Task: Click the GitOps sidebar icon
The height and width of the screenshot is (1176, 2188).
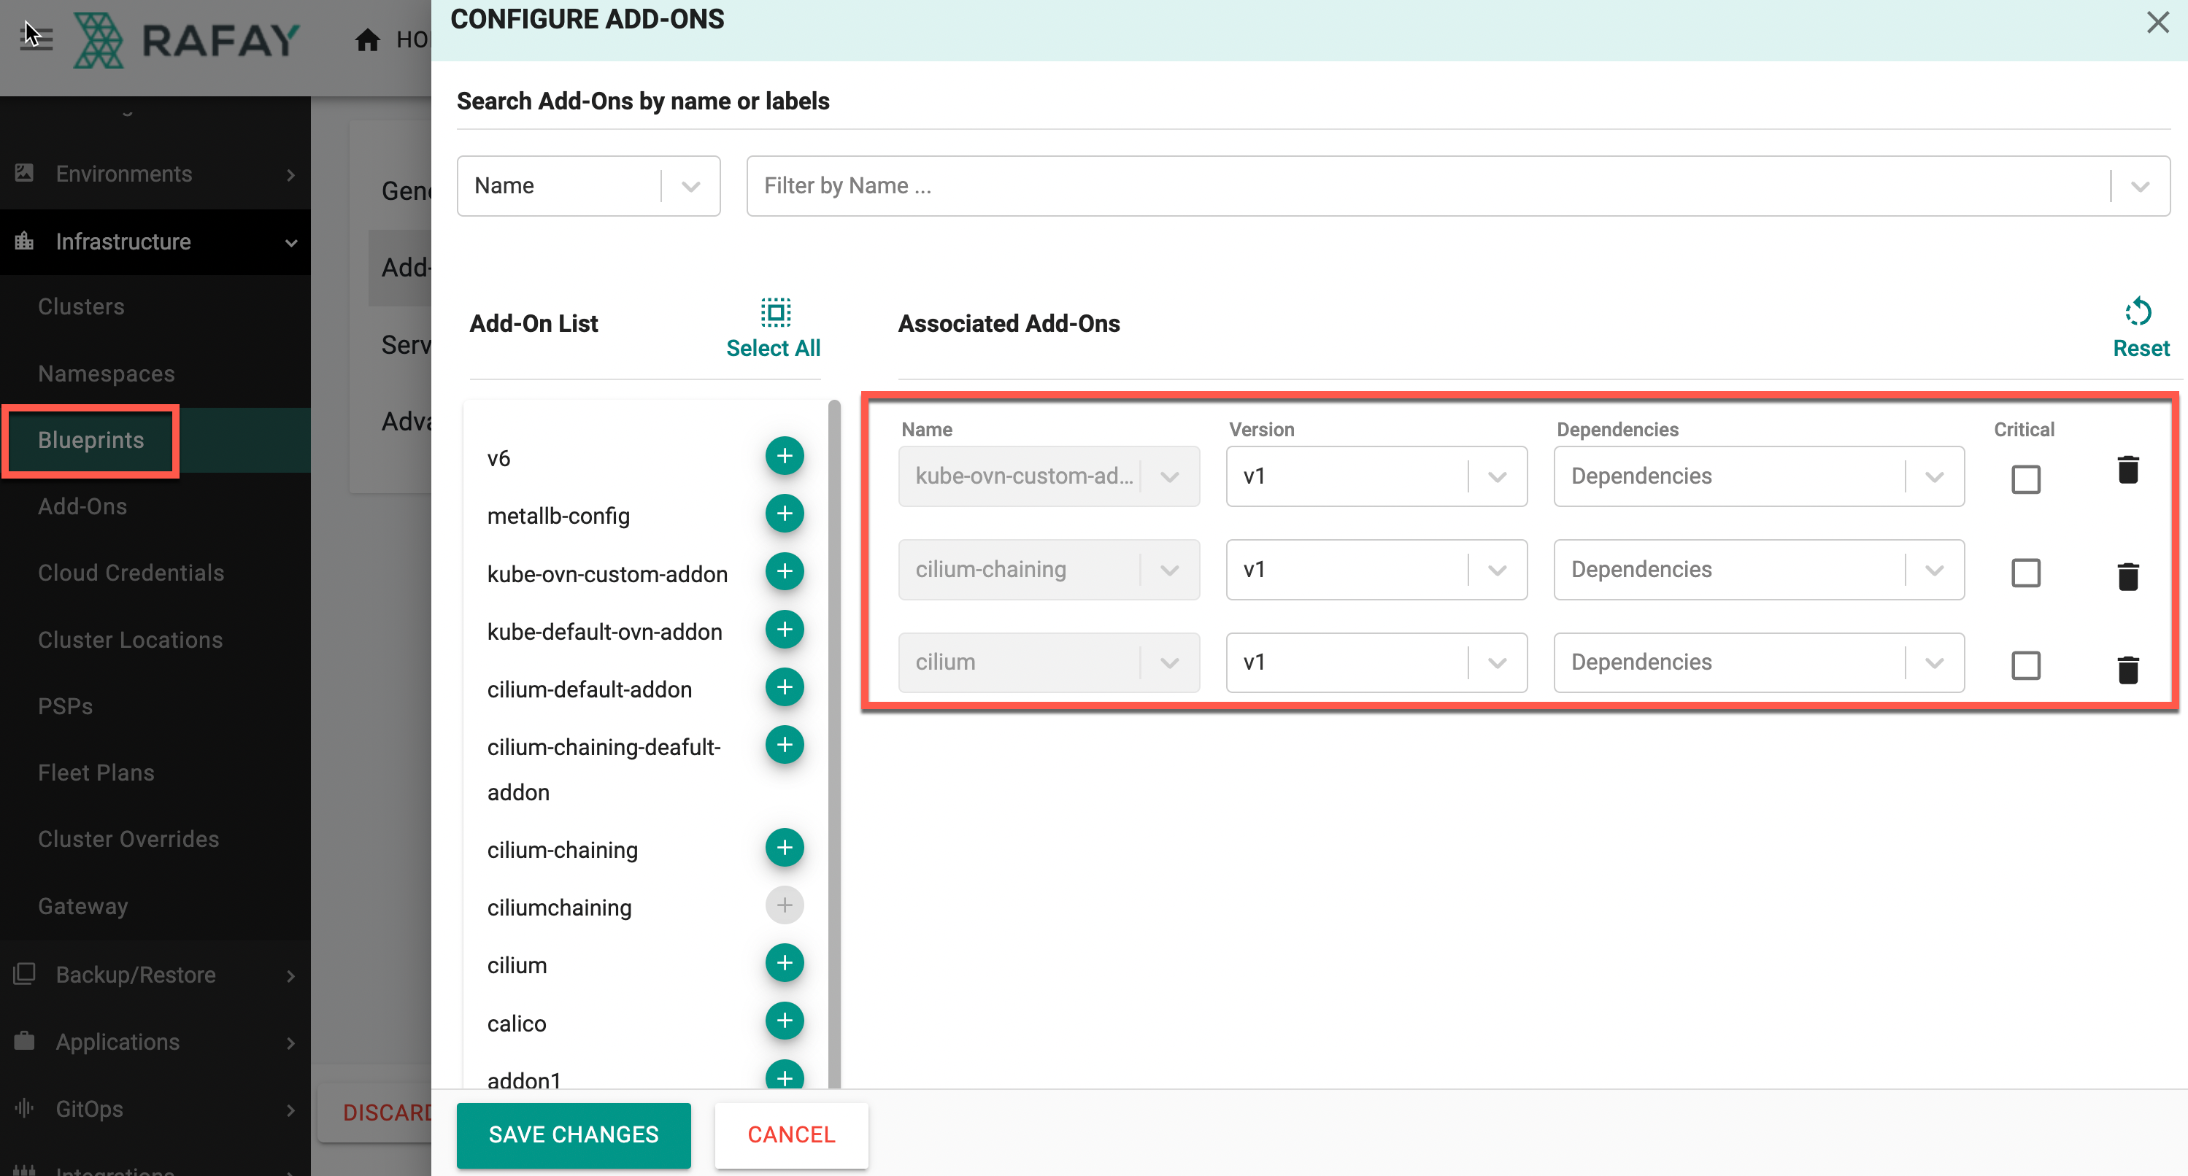Action: pyautogui.click(x=25, y=1108)
